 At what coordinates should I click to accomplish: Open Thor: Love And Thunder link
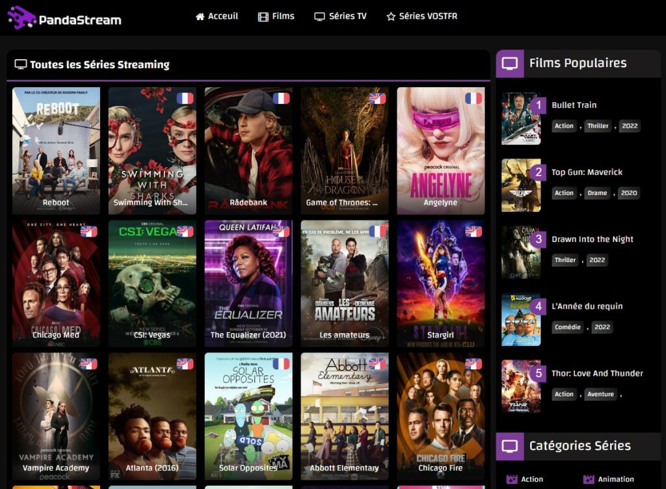coord(597,373)
